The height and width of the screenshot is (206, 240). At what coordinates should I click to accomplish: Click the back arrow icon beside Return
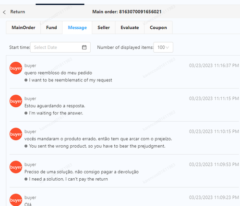[x=4, y=12]
